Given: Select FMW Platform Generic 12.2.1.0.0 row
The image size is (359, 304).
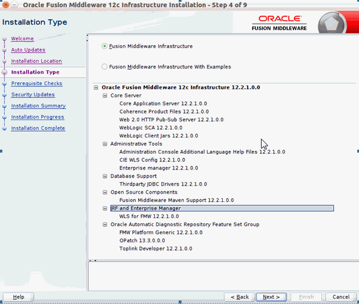Looking at the screenshot, I should pyautogui.click(x=161, y=233).
